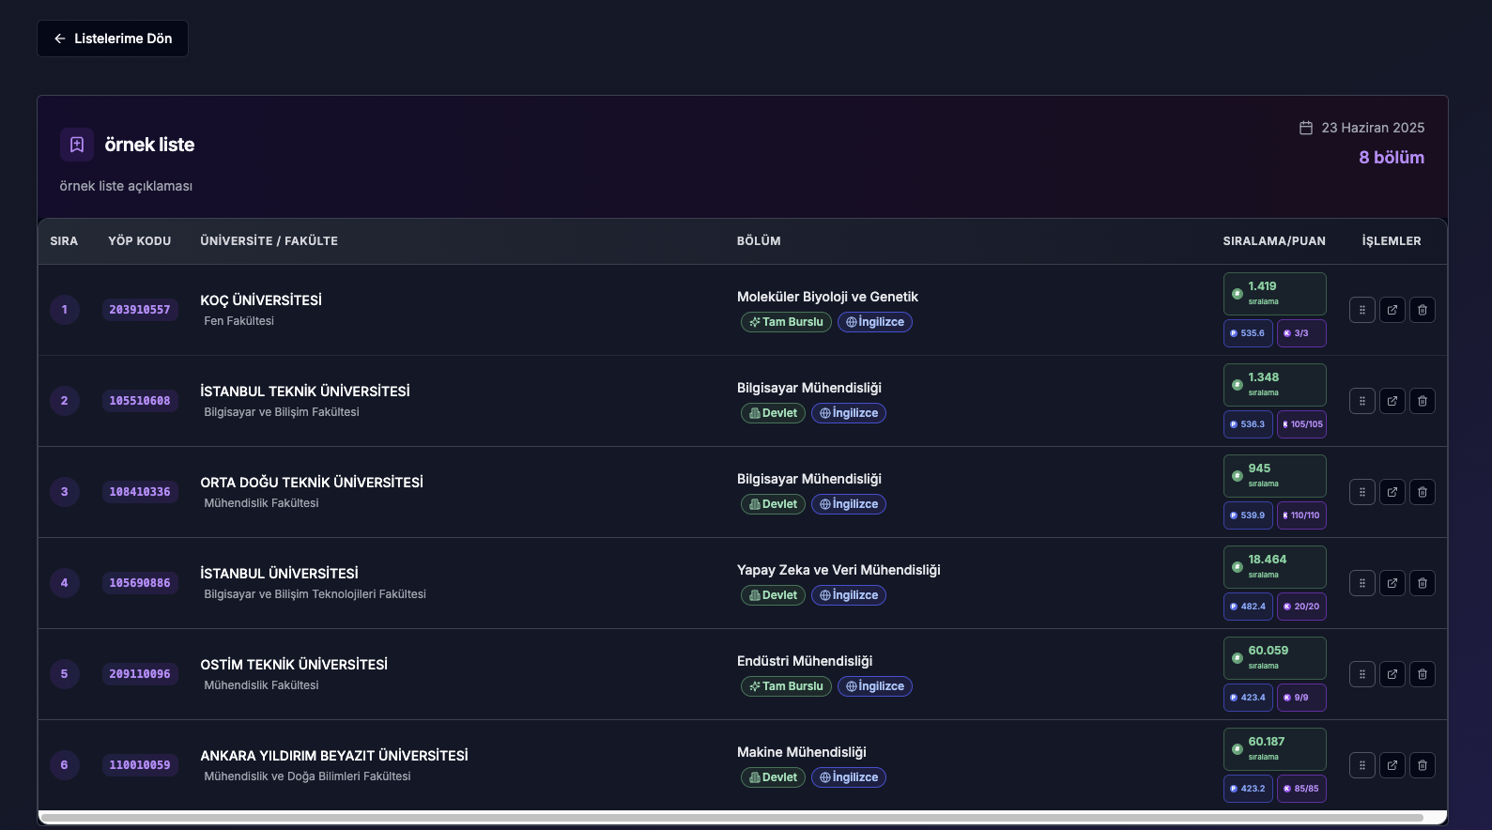
Task: Click İSTANBUL TEKNİK ÜNİVERSİTESİ name
Action: (305, 392)
